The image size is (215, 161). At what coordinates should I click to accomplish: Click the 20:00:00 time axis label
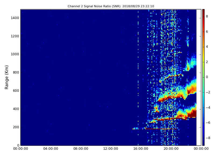coord(171,149)
